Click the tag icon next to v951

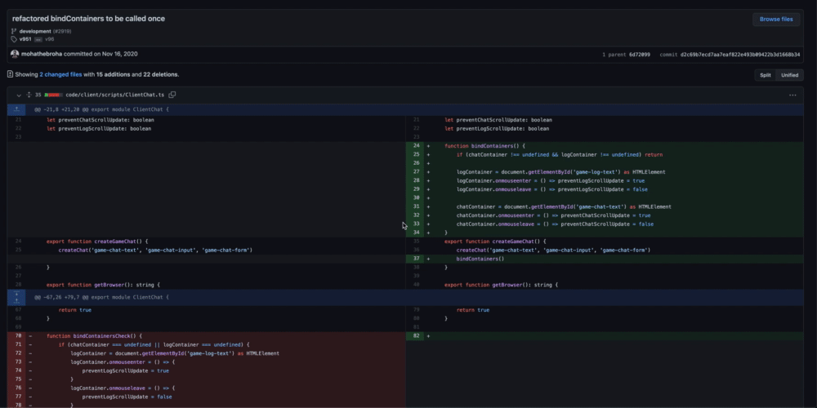(x=14, y=39)
